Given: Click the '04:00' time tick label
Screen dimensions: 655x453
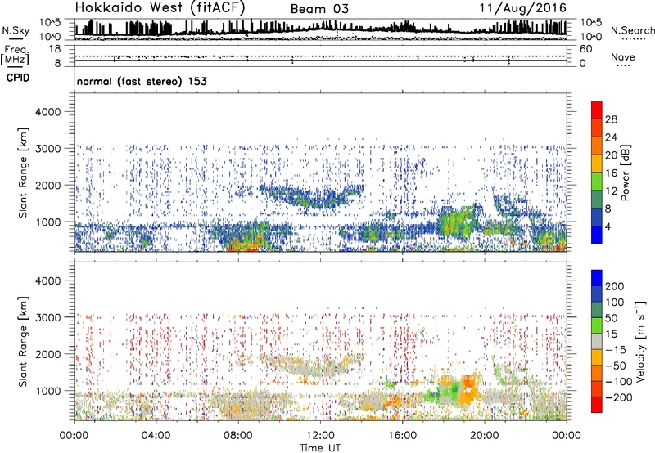Looking at the screenshot, I should point(156,436).
